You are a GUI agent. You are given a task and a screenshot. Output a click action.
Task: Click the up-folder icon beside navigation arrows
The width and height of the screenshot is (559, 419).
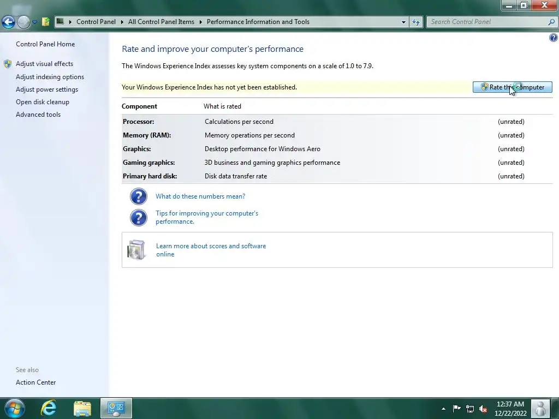pyautogui.click(x=46, y=22)
